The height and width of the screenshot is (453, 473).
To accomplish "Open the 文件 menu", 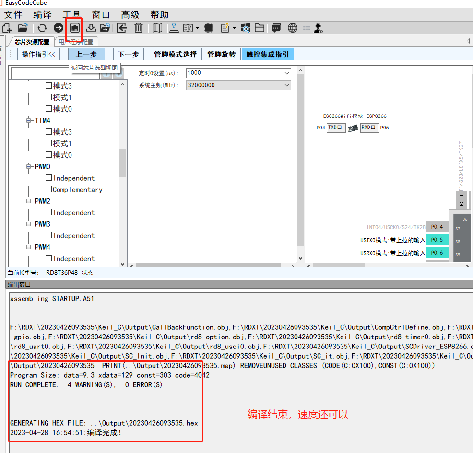I will [x=13, y=14].
